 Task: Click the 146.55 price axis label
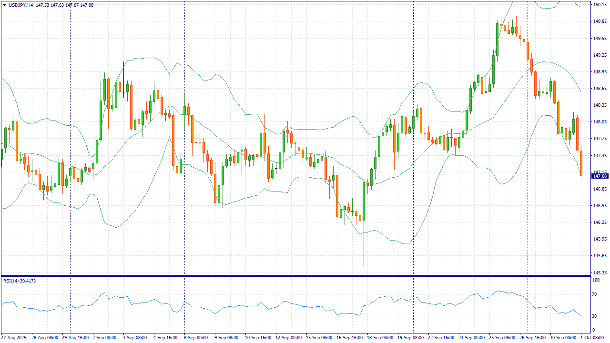tap(600, 206)
